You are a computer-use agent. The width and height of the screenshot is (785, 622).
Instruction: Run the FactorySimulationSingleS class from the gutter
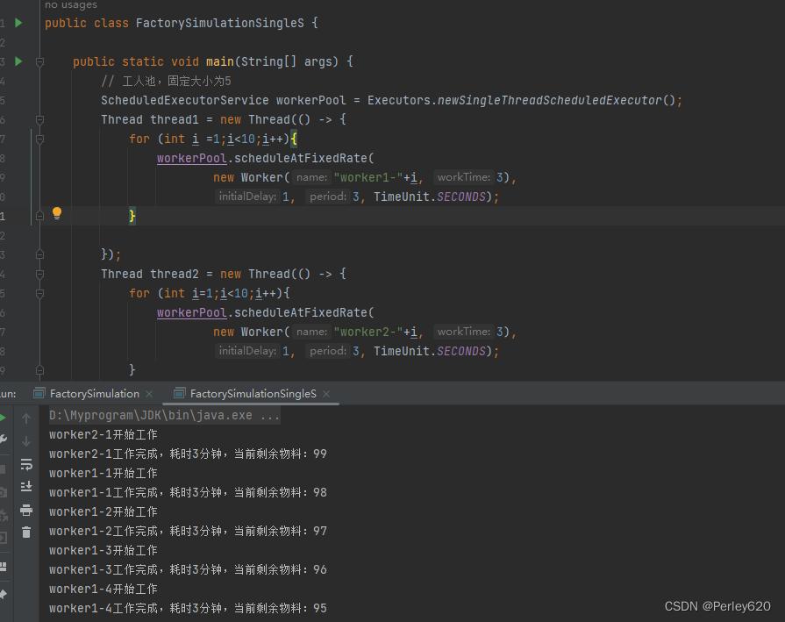(18, 23)
